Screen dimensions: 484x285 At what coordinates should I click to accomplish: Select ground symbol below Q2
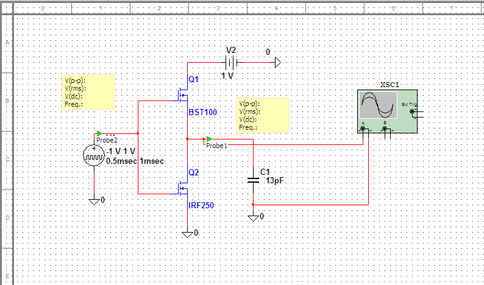187,234
